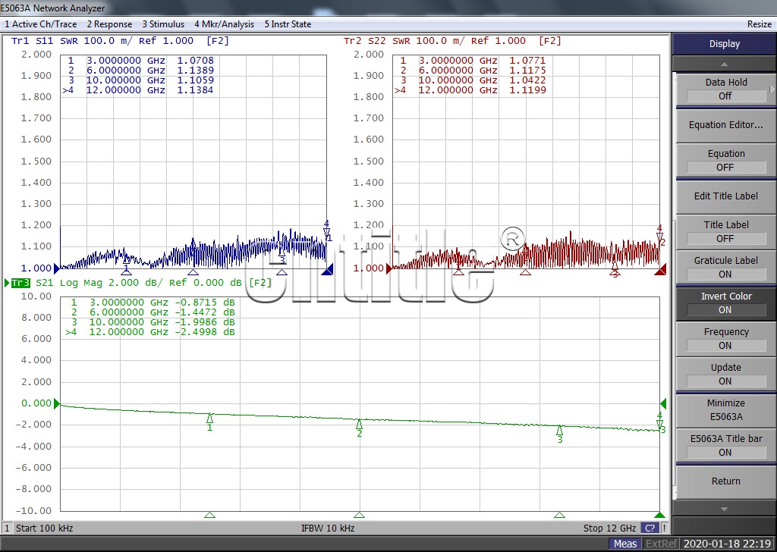The image size is (777, 552).
Task: Click the S21 marker 2 bottom-axis triangle
Action: coord(359,515)
